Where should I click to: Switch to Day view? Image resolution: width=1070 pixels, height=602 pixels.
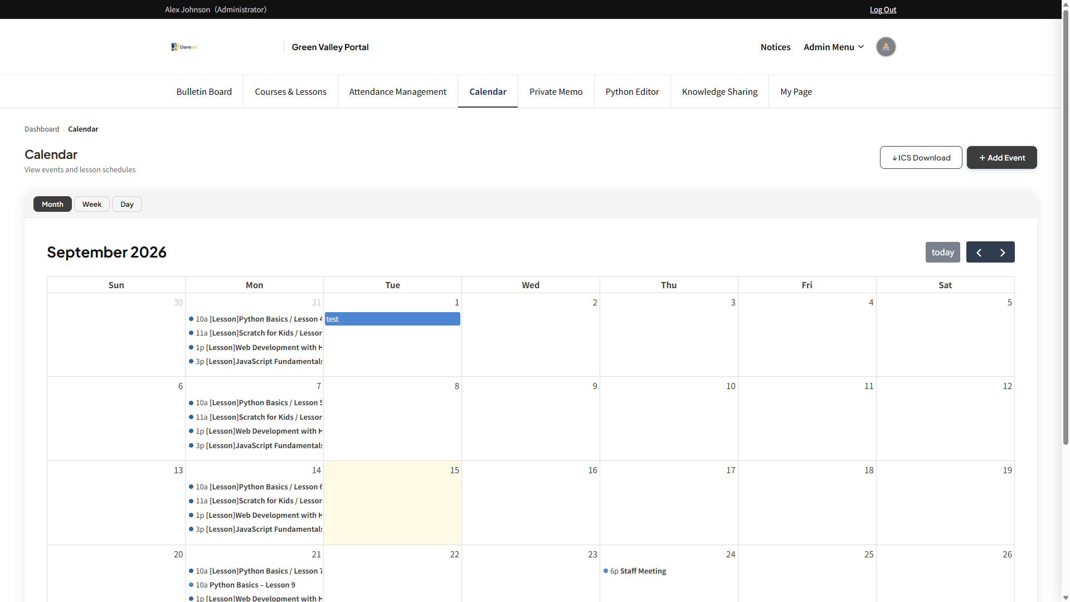pos(127,204)
